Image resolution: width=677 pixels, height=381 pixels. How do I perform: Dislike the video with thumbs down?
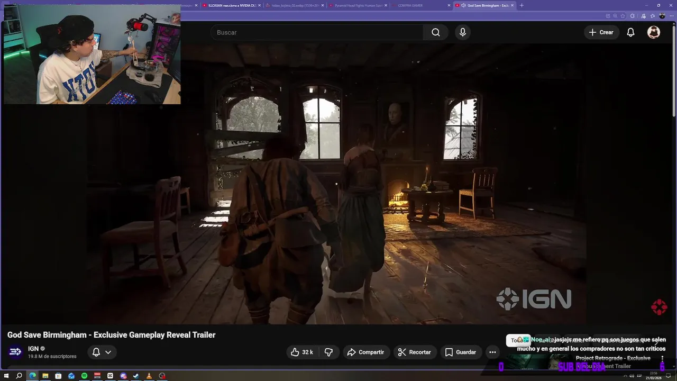point(328,352)
